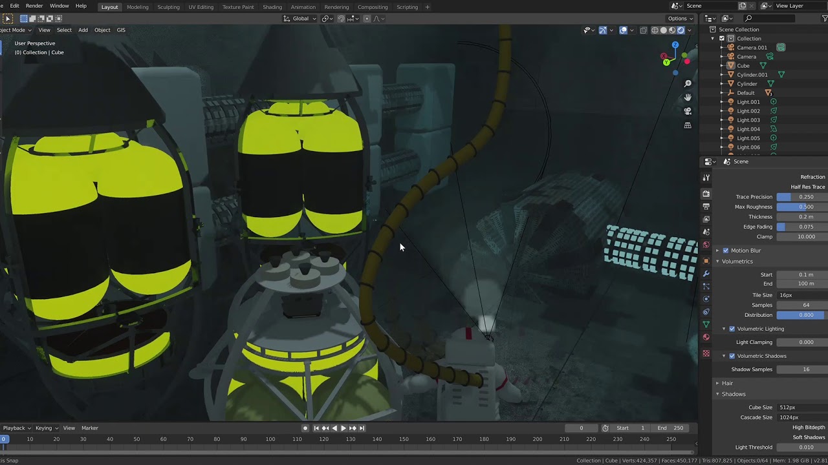Toggle gizmo display button in viewport header
Screen dimensions: 828x465
point(602,30)
